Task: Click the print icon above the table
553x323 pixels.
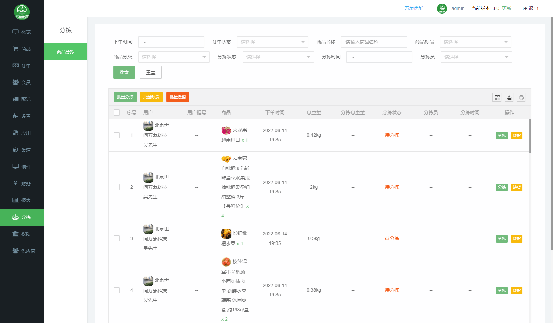Action: click(x=521, y=97)
